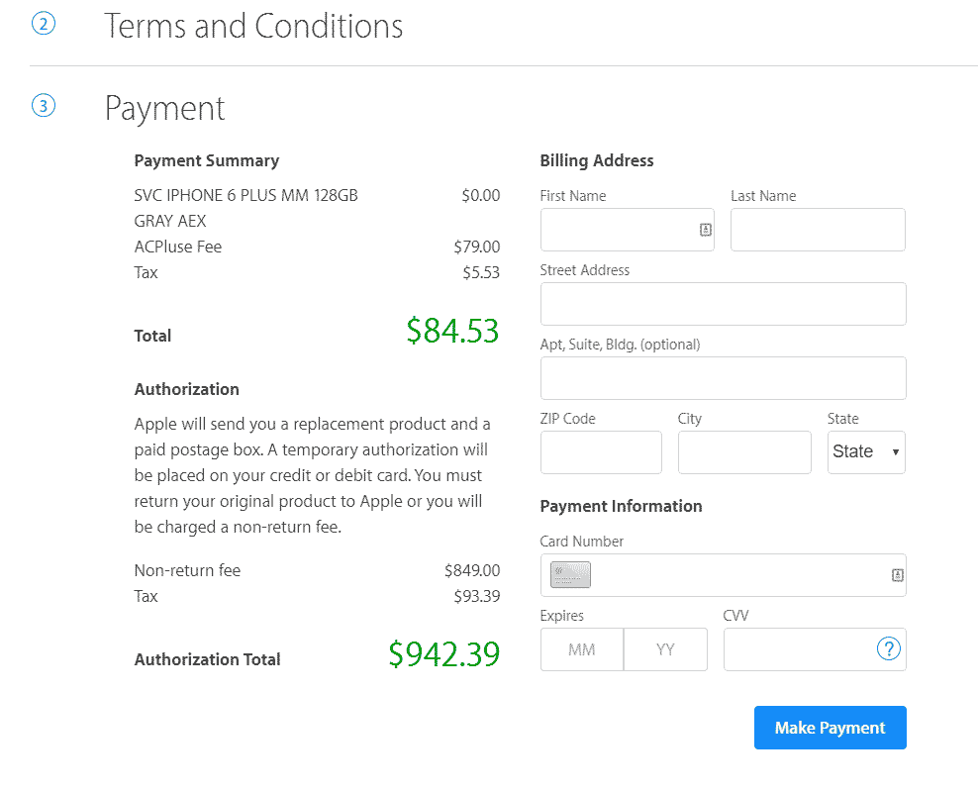Select the expiration year YY field
The width and height of the screenshot is (978, 792).
point(665,649)
